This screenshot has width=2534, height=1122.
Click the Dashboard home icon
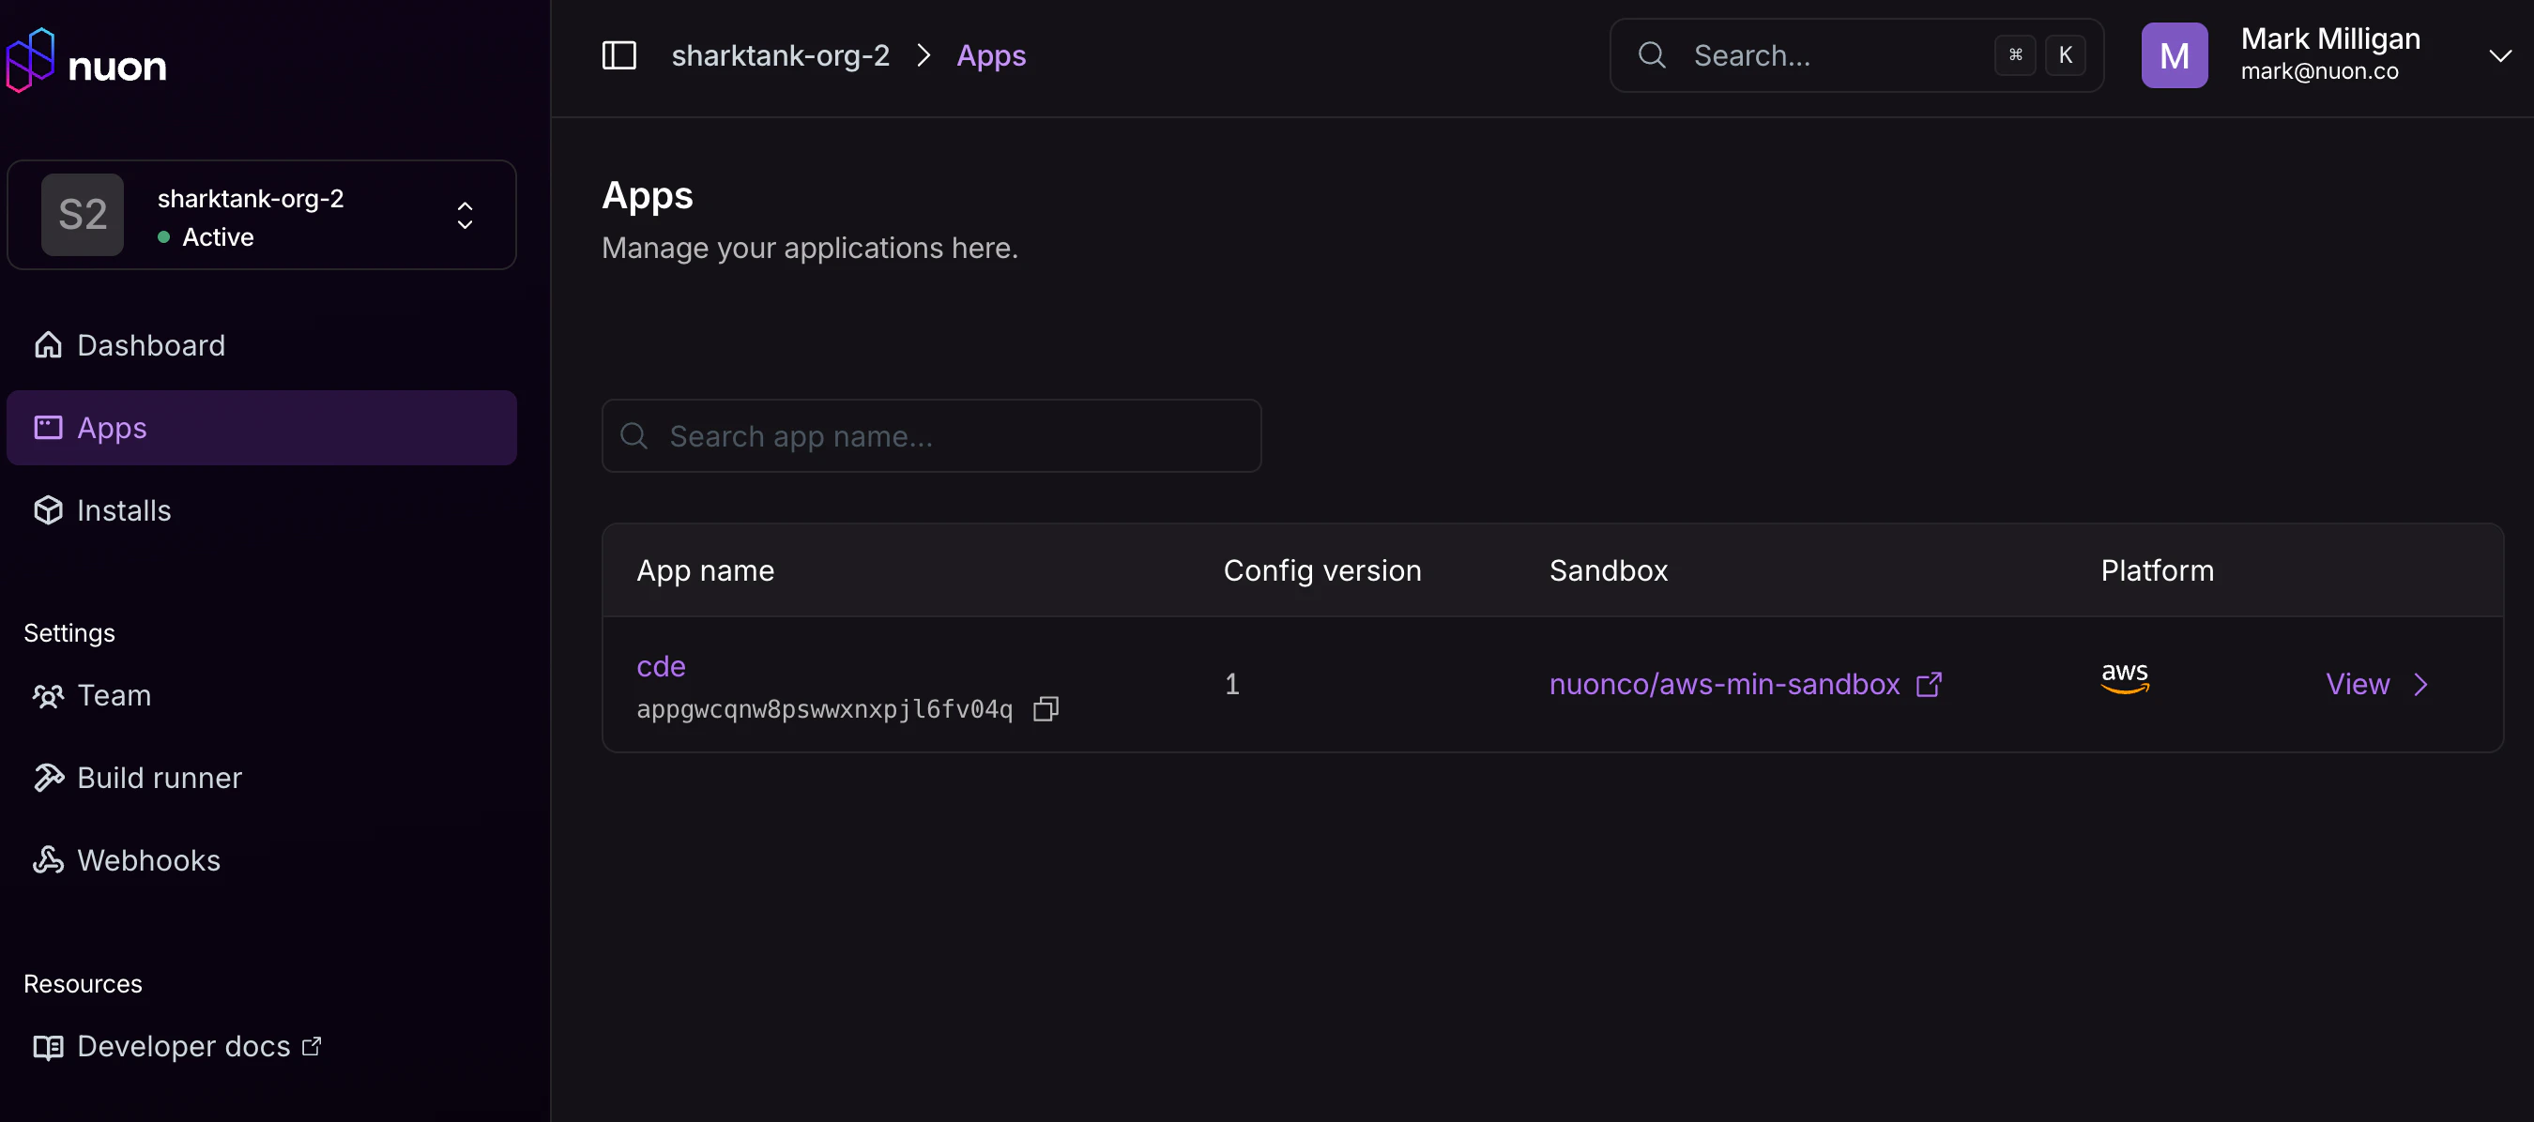[48, 345]
